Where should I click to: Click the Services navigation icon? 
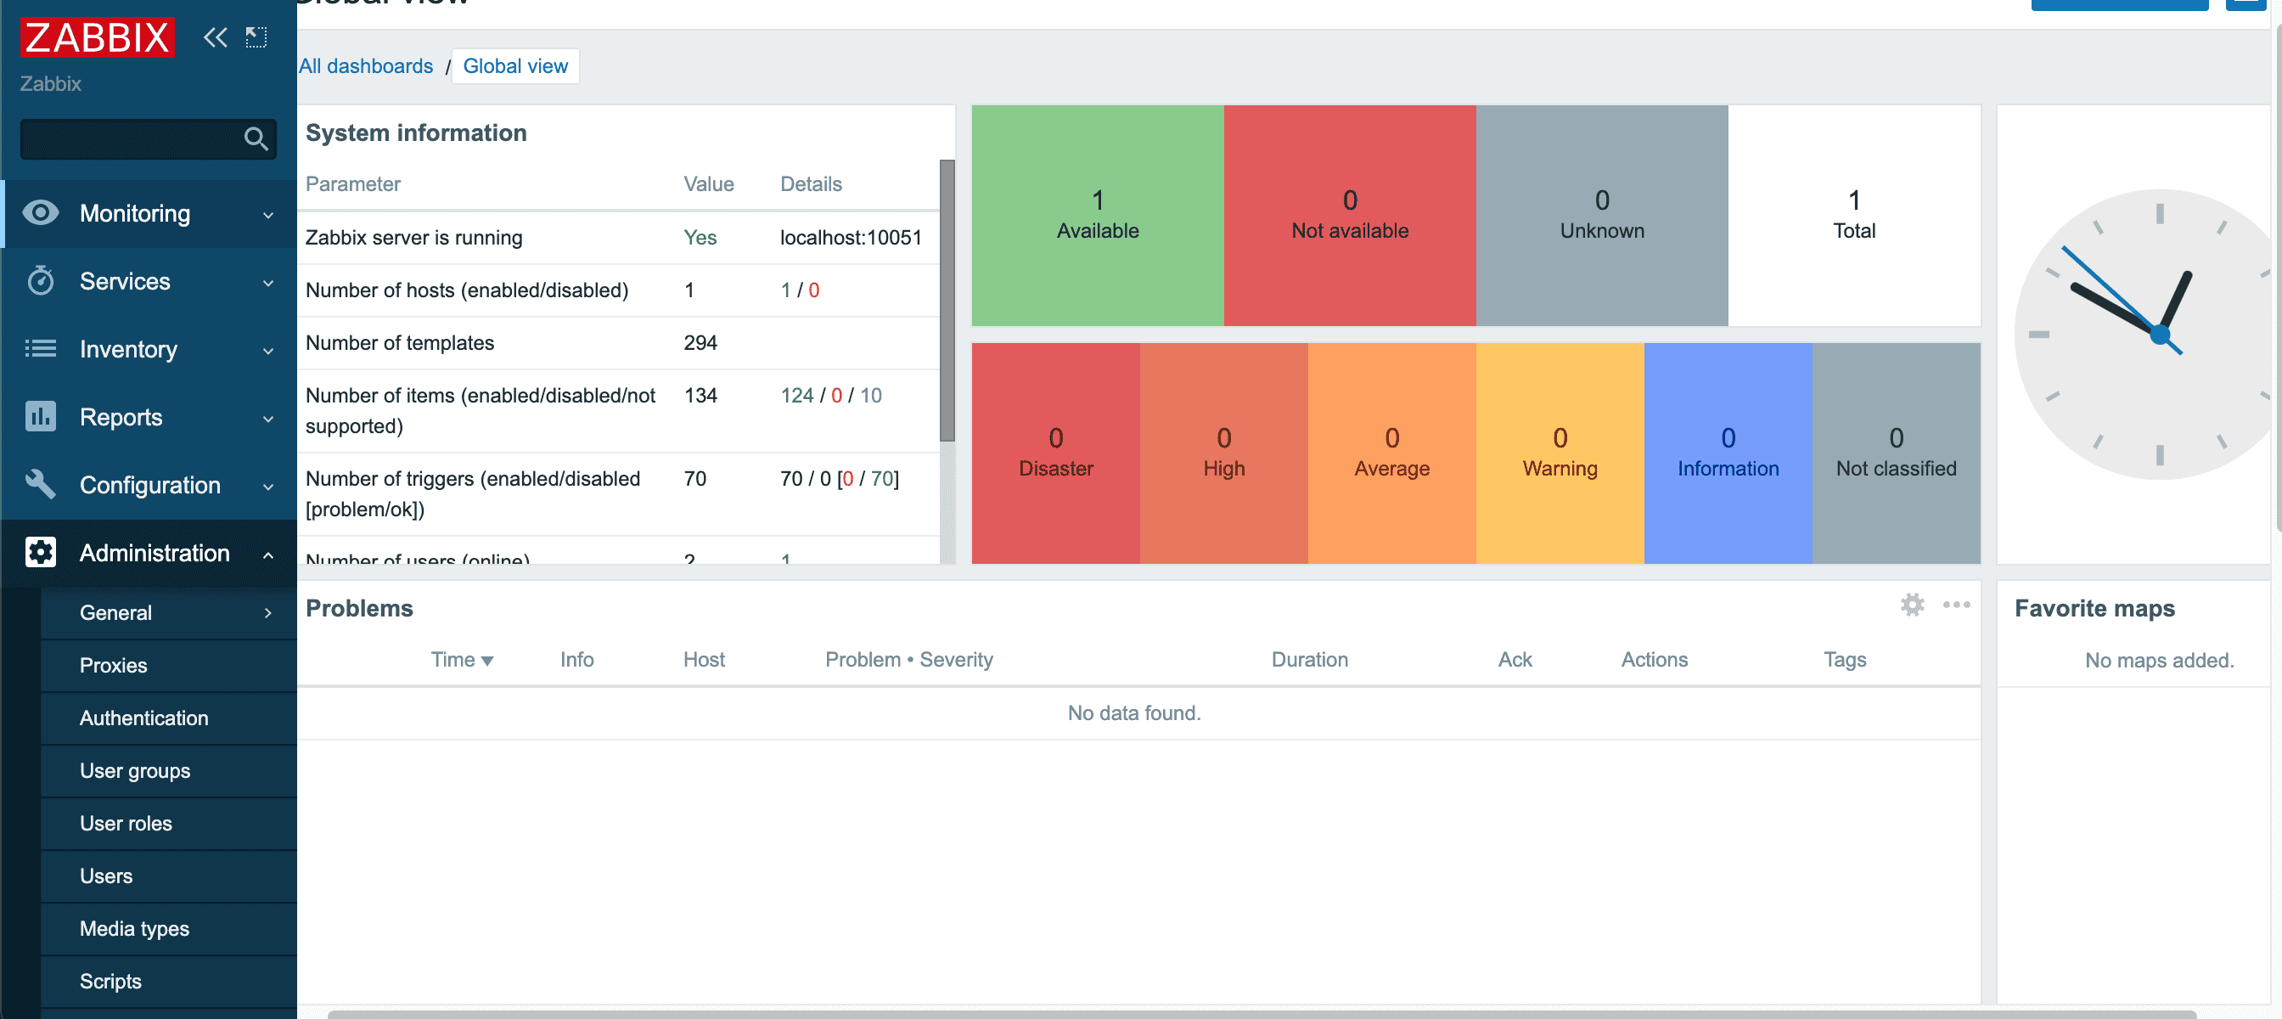pyautogui.click(x=39, y=281)
